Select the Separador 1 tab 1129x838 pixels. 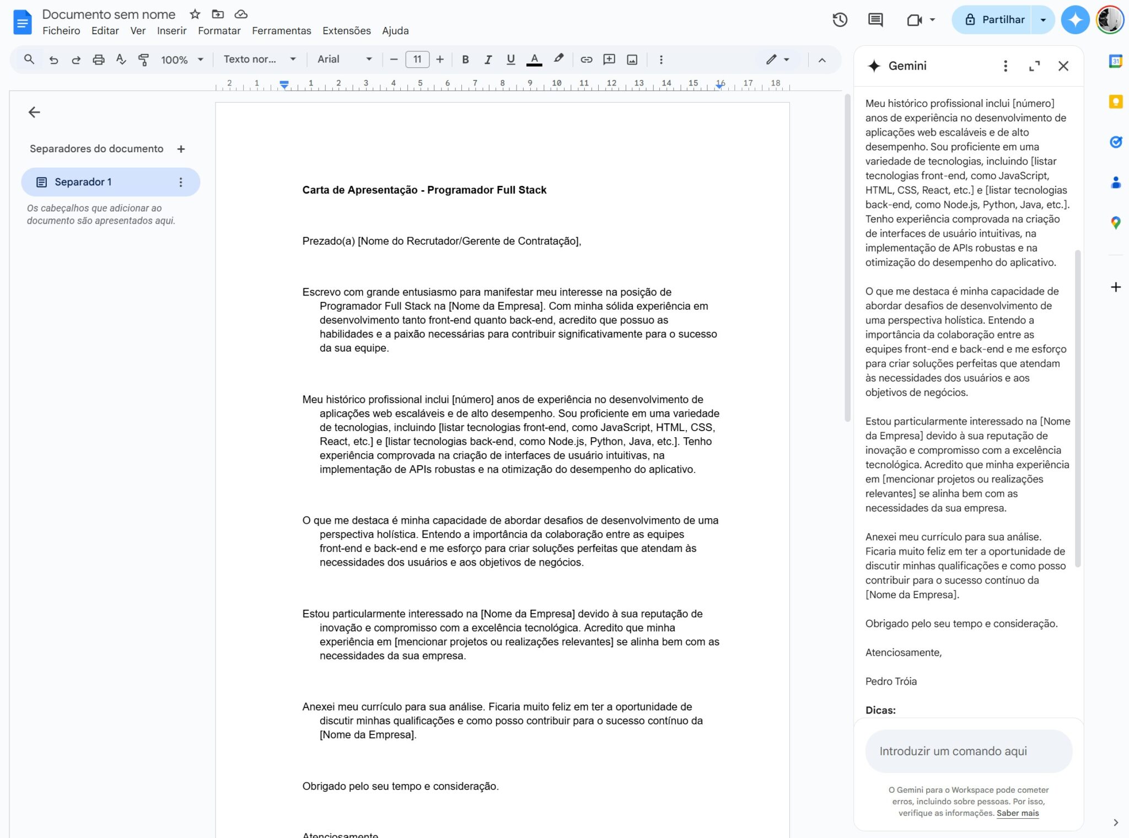click(x=110, y=182)
